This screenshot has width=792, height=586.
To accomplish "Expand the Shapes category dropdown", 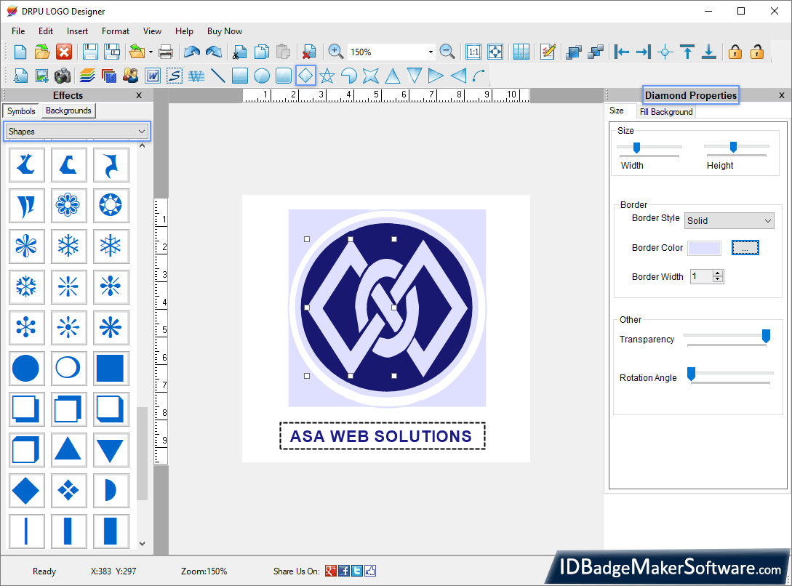I will 142,132.
